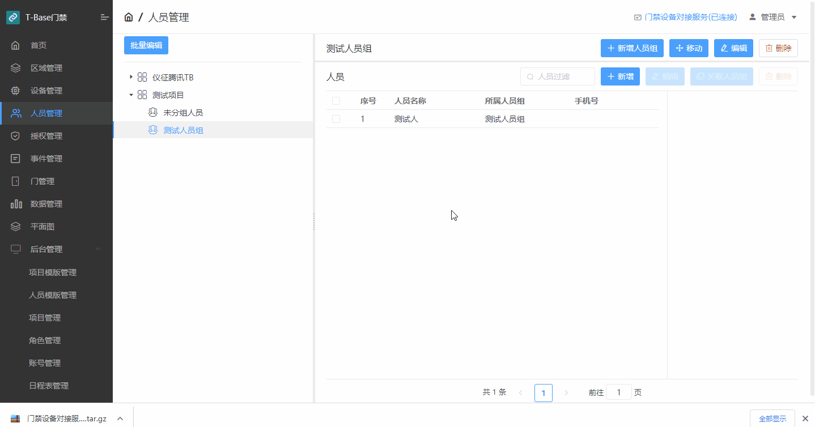
Task: Collapse the 后台管理 submenu arrow
Action: [x=98, y=249]
